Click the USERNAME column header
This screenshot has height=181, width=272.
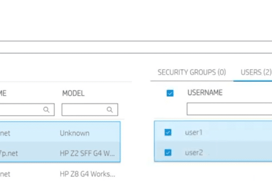coord(205,92)
